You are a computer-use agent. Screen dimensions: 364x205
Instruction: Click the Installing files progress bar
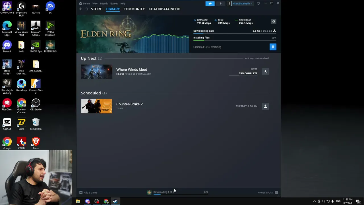pyautogui.click(x=235, y=40)
